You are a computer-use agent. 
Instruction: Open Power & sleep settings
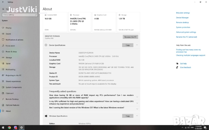pos(11,51)
